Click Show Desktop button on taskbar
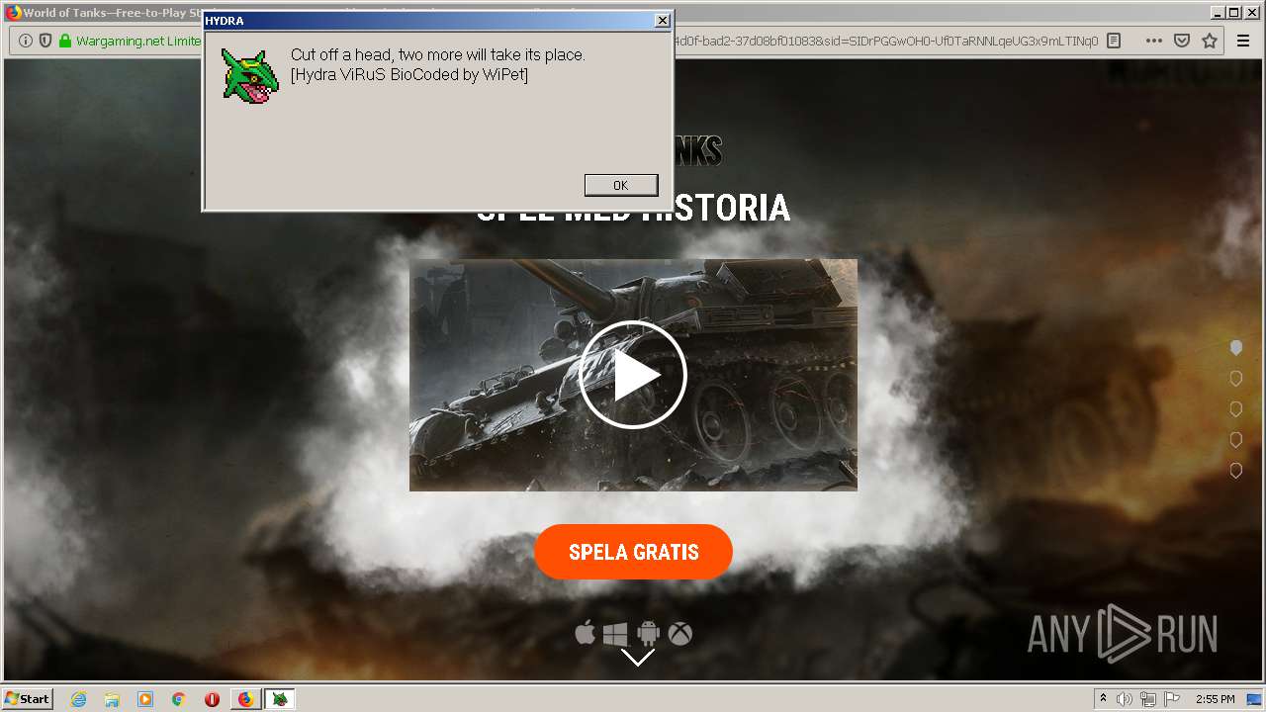The image size is (1266, 712). 1254,699
